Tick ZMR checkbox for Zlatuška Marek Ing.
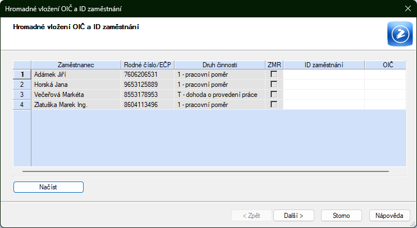Image resolution: width=417 pixels, height=228 pixels. click(274, 104)
